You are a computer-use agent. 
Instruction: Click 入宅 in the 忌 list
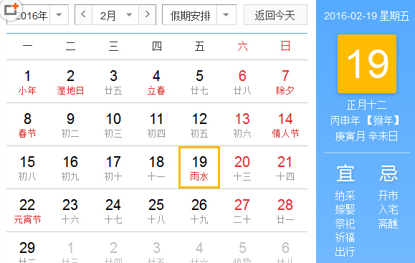(x=388, y=209)
